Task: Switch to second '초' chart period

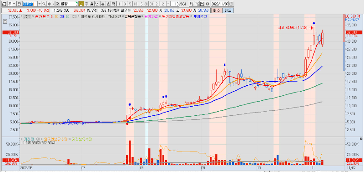Action: [108, 4]
